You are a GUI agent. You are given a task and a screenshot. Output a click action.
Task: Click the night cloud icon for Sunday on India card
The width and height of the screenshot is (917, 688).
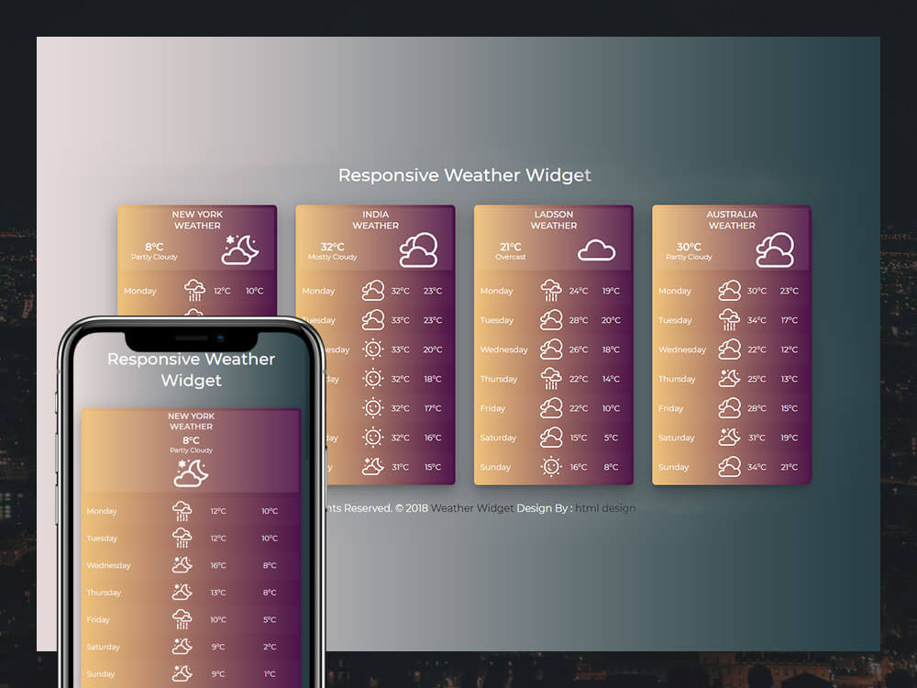tap(372, 466)
